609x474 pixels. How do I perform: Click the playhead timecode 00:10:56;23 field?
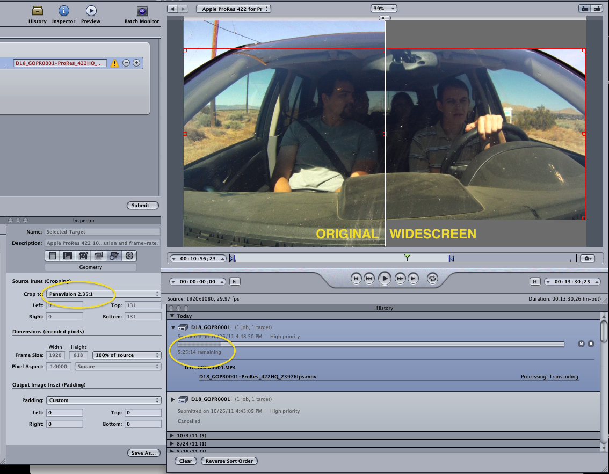pyautogui.click(x=198, y=259)
